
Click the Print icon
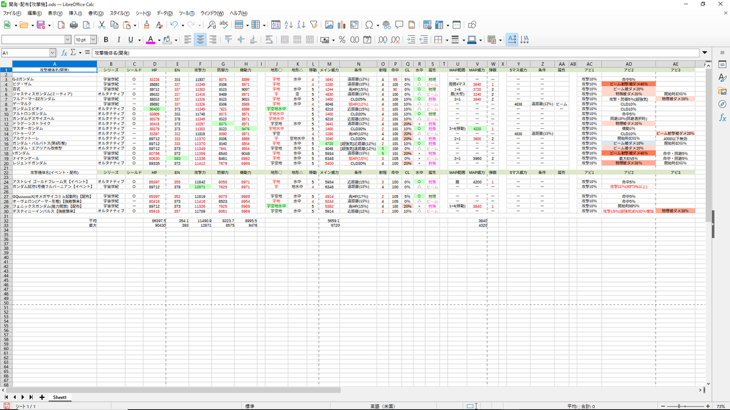pyautogui.click(x=74, y=25)
